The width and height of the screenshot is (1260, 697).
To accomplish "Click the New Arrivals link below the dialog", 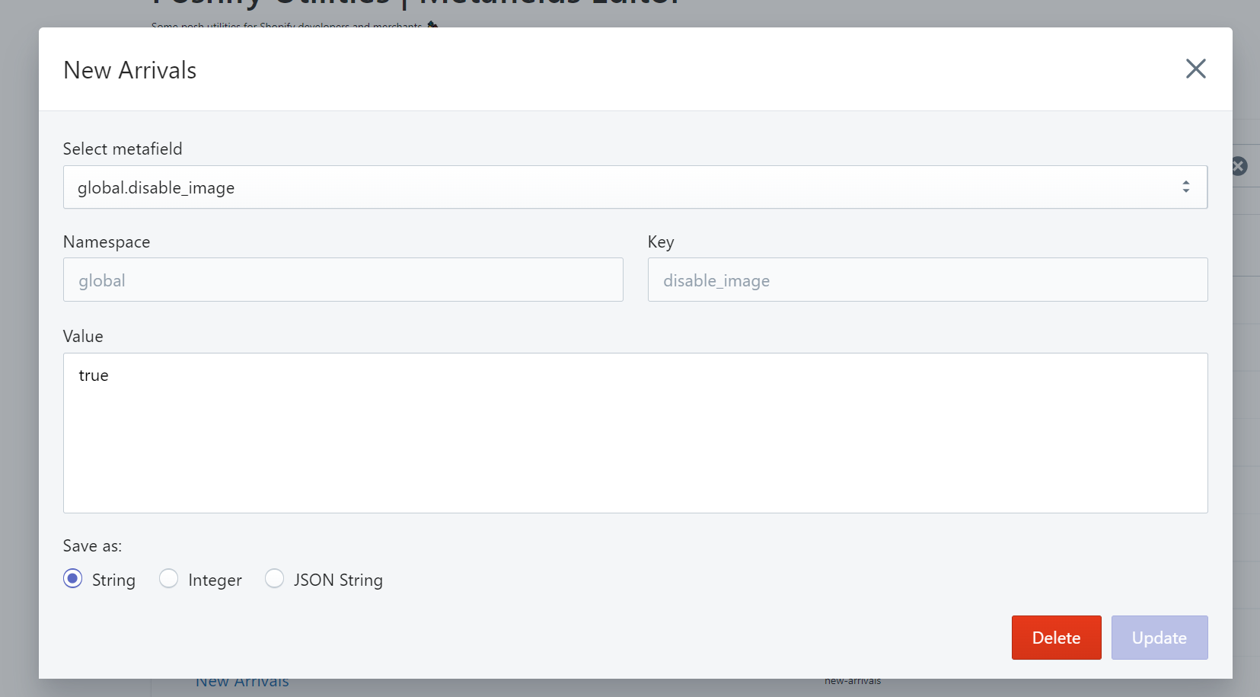I will click(x=242, y=683).
